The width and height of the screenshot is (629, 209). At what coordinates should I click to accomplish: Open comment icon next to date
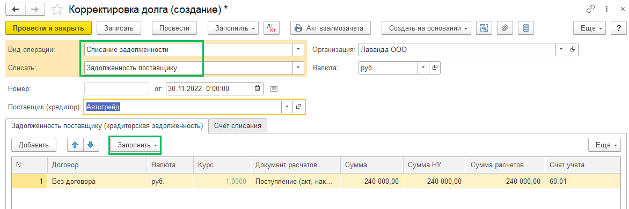tap(274, 89)
